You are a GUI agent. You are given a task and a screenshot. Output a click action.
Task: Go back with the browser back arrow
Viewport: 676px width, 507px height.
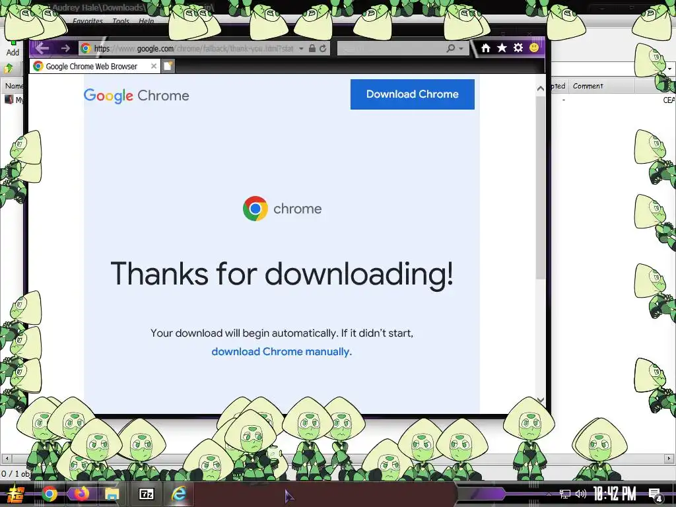pyautogui.click(x=42, y=48)
